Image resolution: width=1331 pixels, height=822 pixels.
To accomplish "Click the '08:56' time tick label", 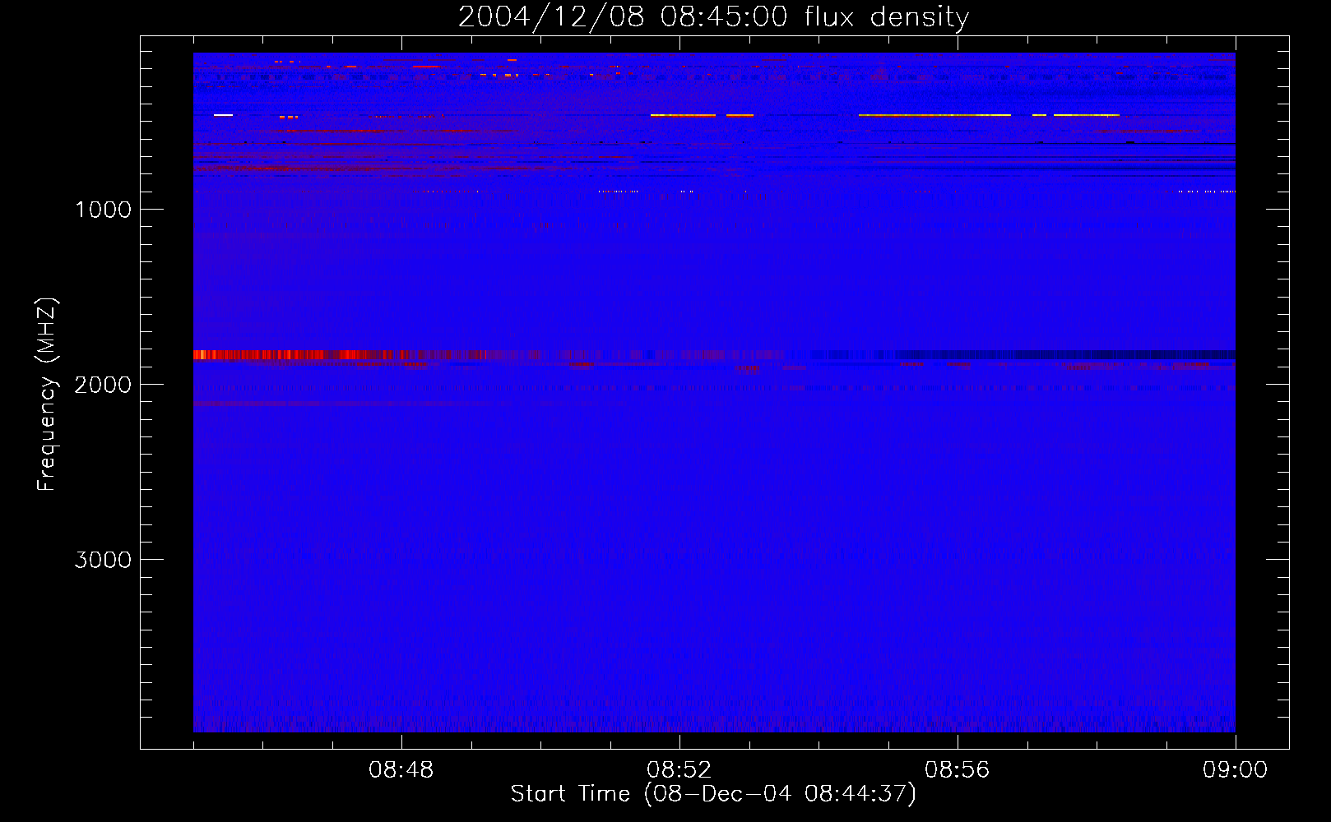I will pos(958,770).
